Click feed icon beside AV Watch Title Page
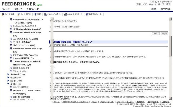 click(x=11, y=39)
